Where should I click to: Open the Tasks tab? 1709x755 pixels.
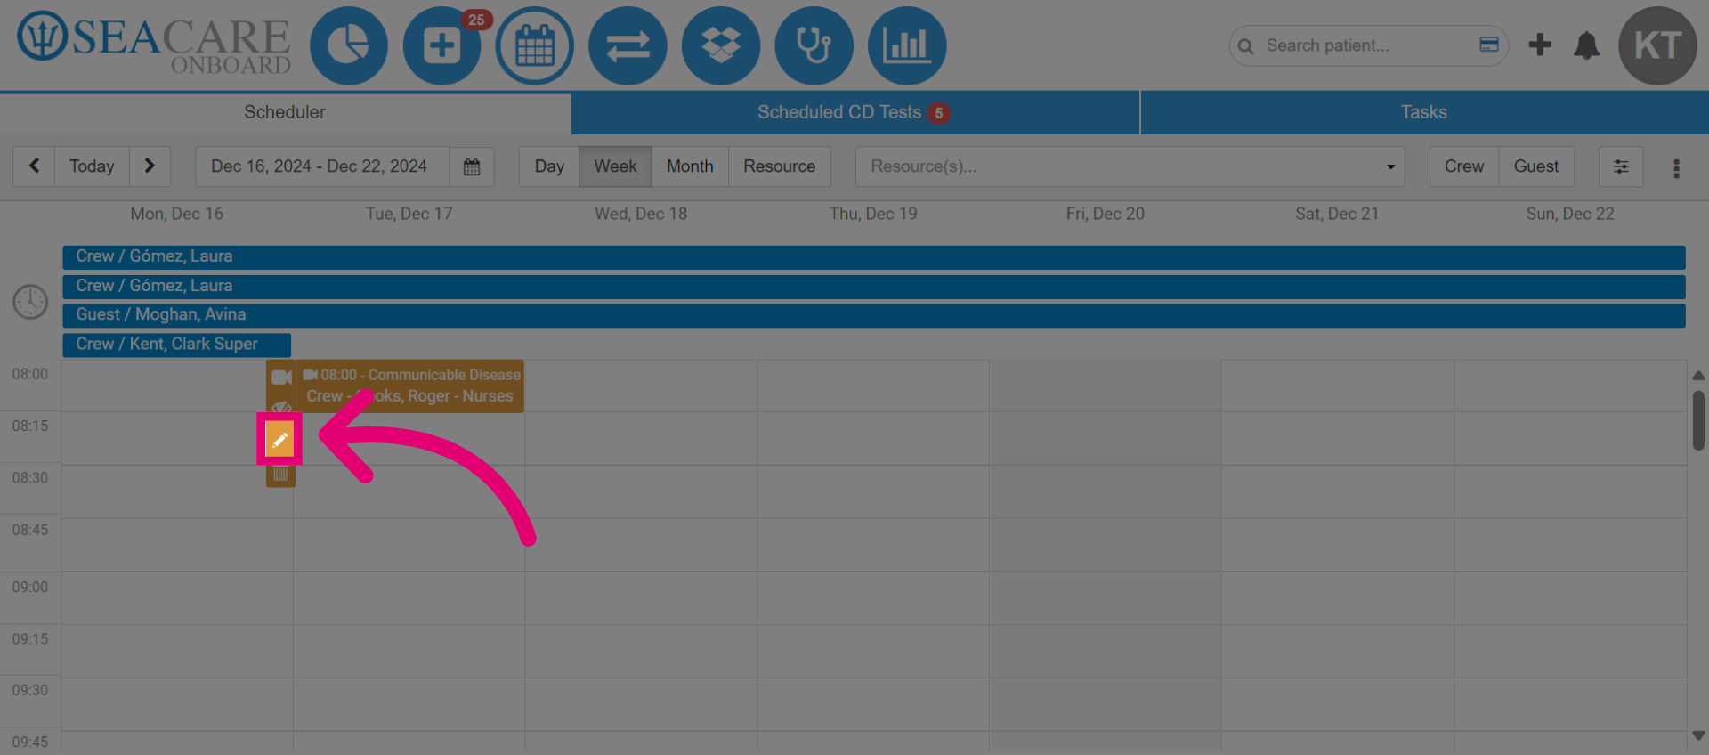click(x=1424, y=112)
